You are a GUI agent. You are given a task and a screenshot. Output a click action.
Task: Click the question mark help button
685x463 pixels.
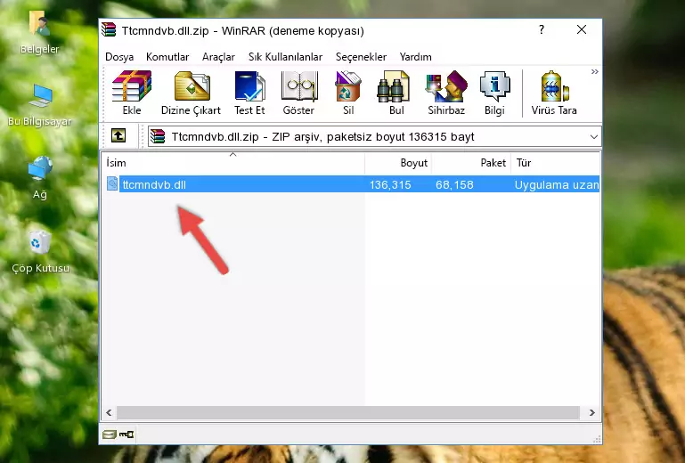click(x=542, y=29)
